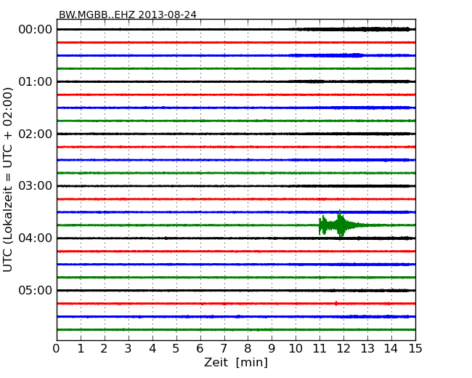The image size is (472, 378).
Task: Click the 04:00 time label
Action: [36, 238]
